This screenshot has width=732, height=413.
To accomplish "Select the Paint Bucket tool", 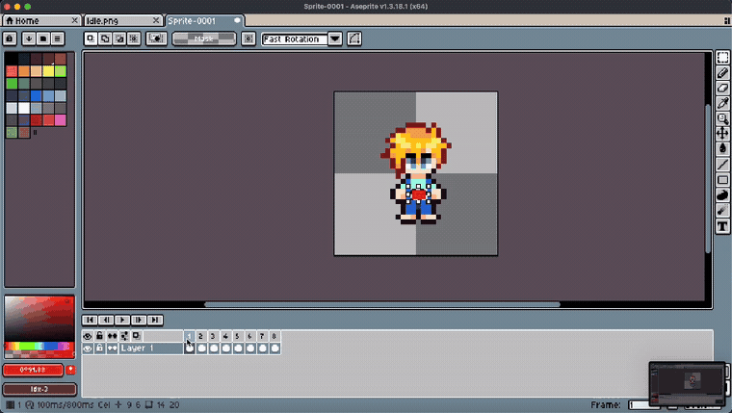I will point(722,149).
